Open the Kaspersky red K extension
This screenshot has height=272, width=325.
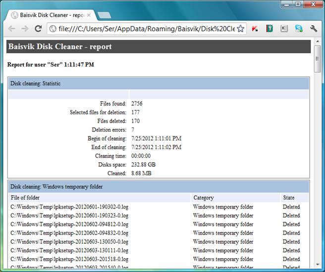[x=255, y=29]
